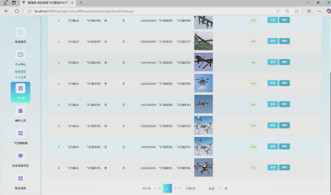Click page number 1 in pagination
This screenshot has height=195, width=331.
[167, 189]
